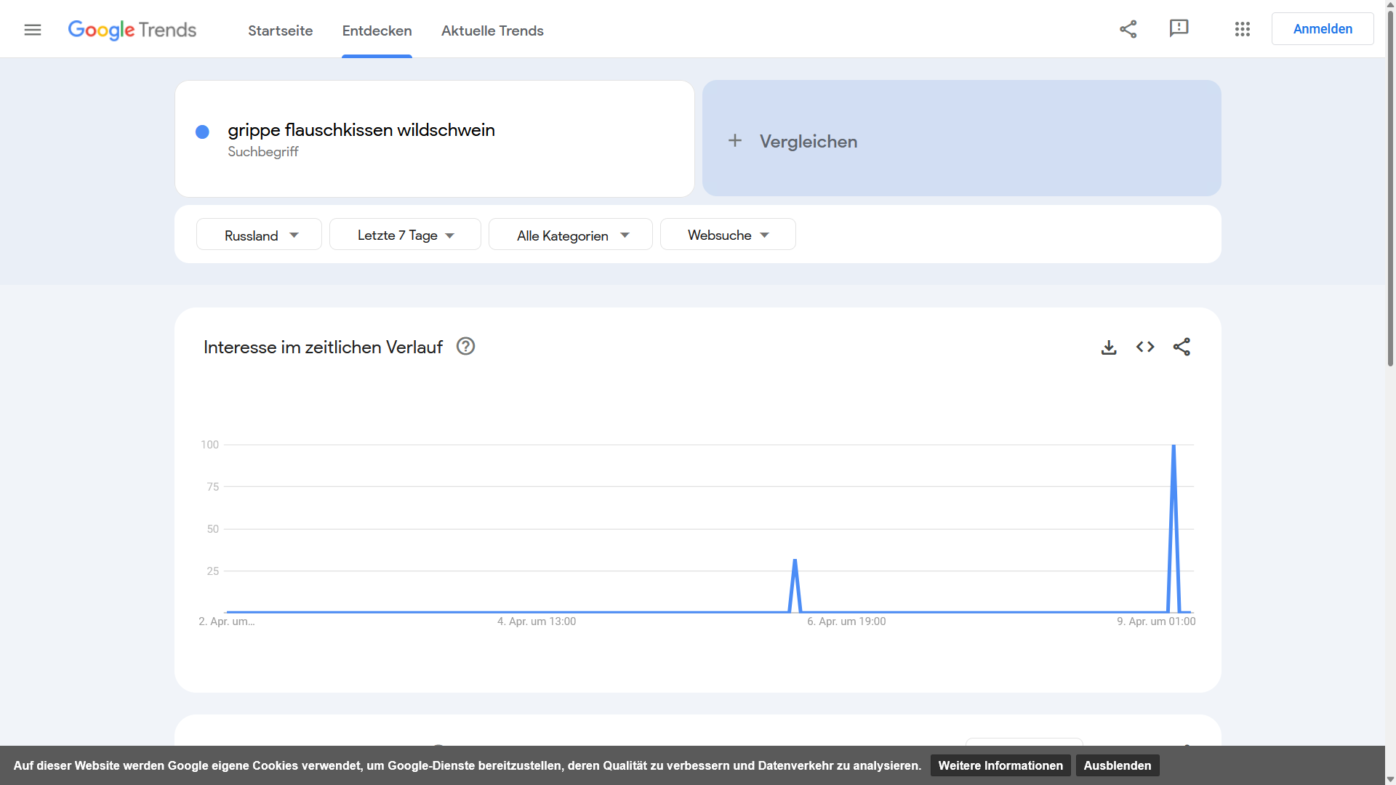Open the Google apps grid
Image resolution: width=1396 pixels, height=785 pixels.
tap(1242, 29)
